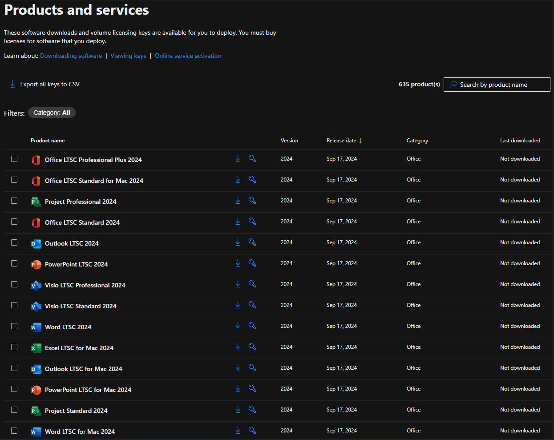This screenshot has width=554, height=440.
Task: Download Project Standard 2024
Action: click(238, 409)
